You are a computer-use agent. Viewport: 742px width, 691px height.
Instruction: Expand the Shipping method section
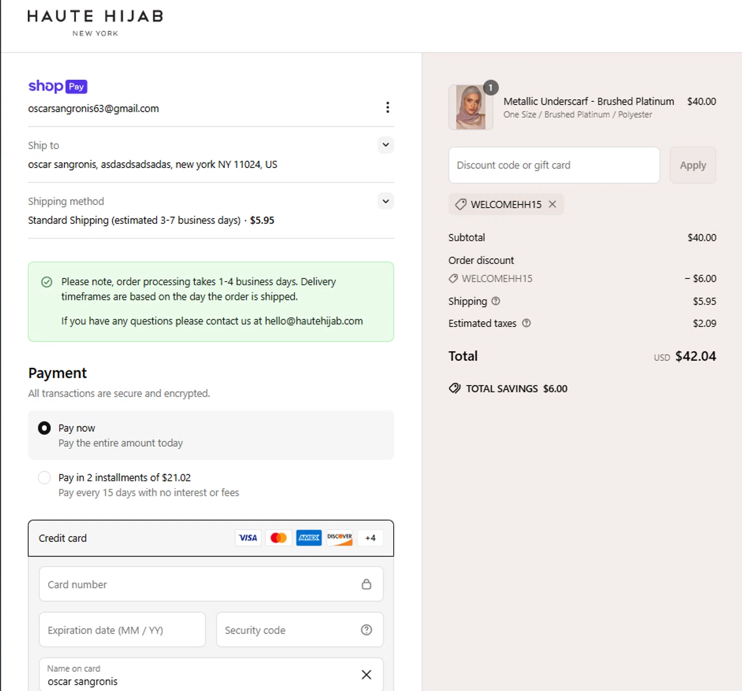(385, 201)
